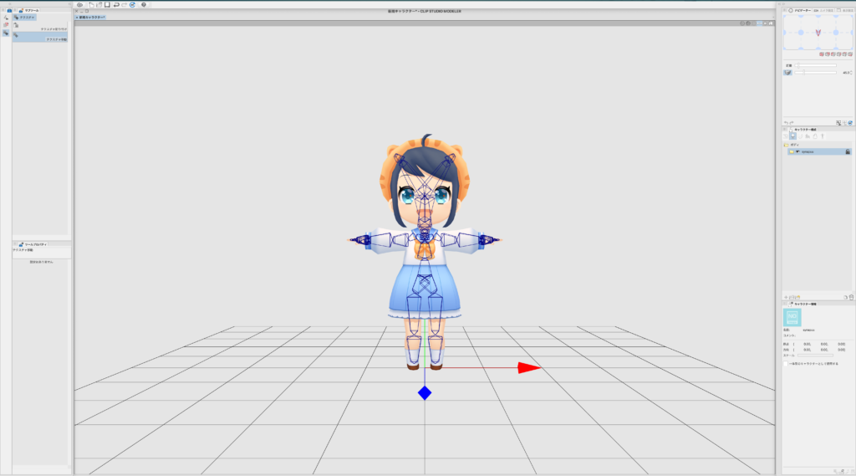The image size is (856, 476).
Task: Click the blue round icon at navigator bottom-right
Action: pos(850,123)
